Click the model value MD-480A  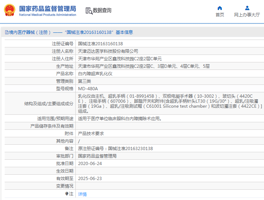click(88, 88)
